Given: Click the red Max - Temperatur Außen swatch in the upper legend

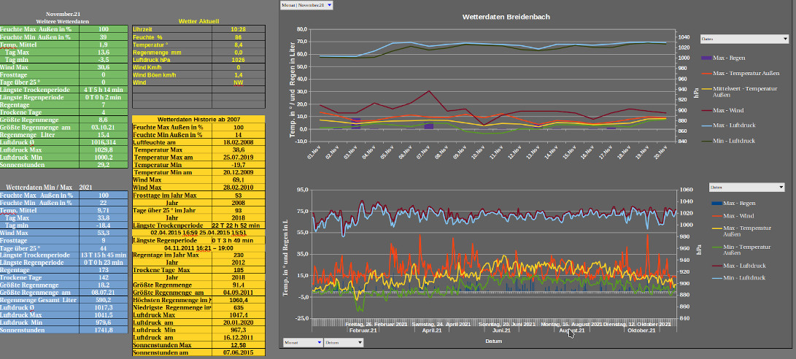Looking at the screenshot, I should [x=706, y=73].
